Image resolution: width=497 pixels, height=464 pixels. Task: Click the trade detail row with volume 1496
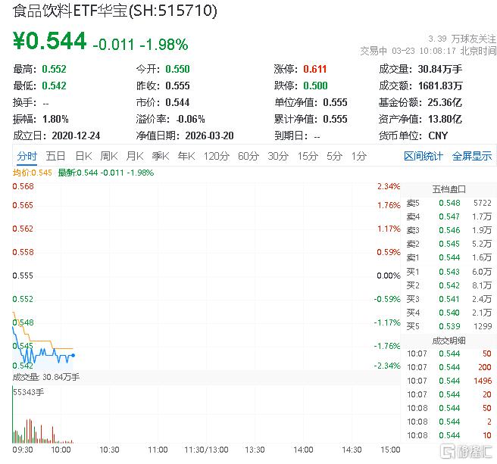(x=449, y=381)
